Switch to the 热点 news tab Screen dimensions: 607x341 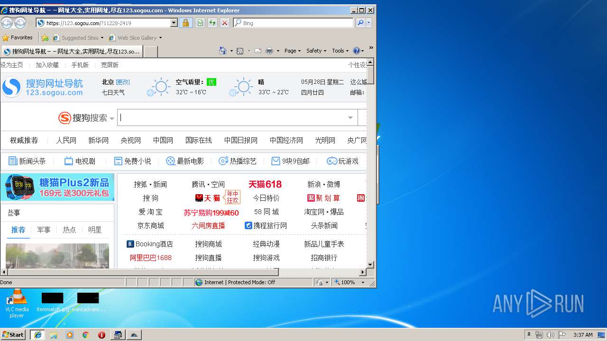click(69, 230)
